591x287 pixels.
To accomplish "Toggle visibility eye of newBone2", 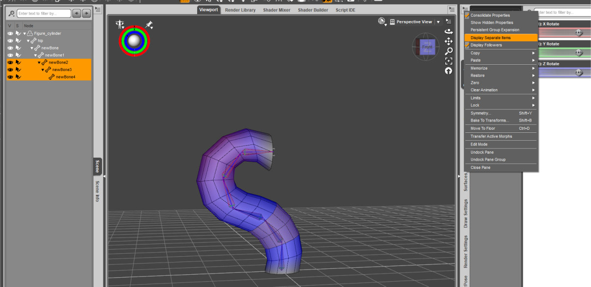I will pos(10,62).
